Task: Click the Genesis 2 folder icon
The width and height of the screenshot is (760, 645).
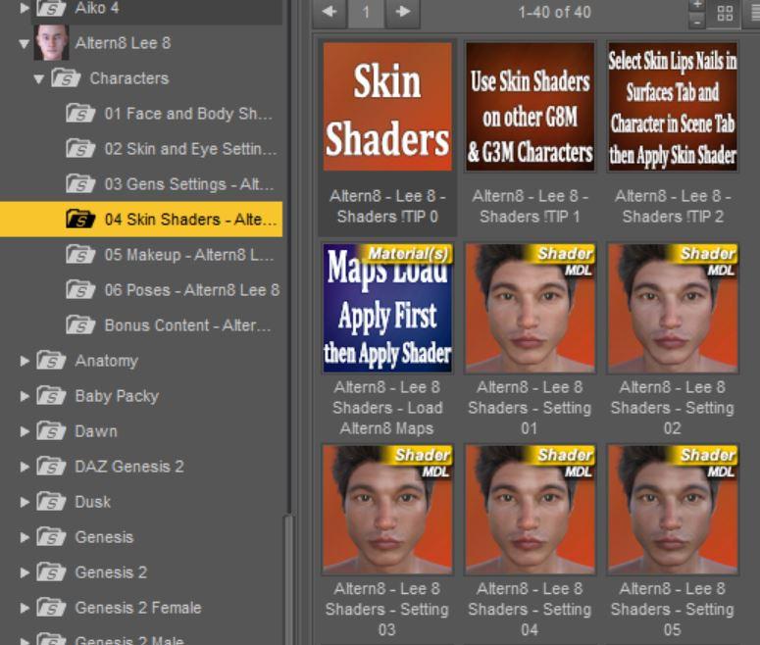Action: [51, 571]
